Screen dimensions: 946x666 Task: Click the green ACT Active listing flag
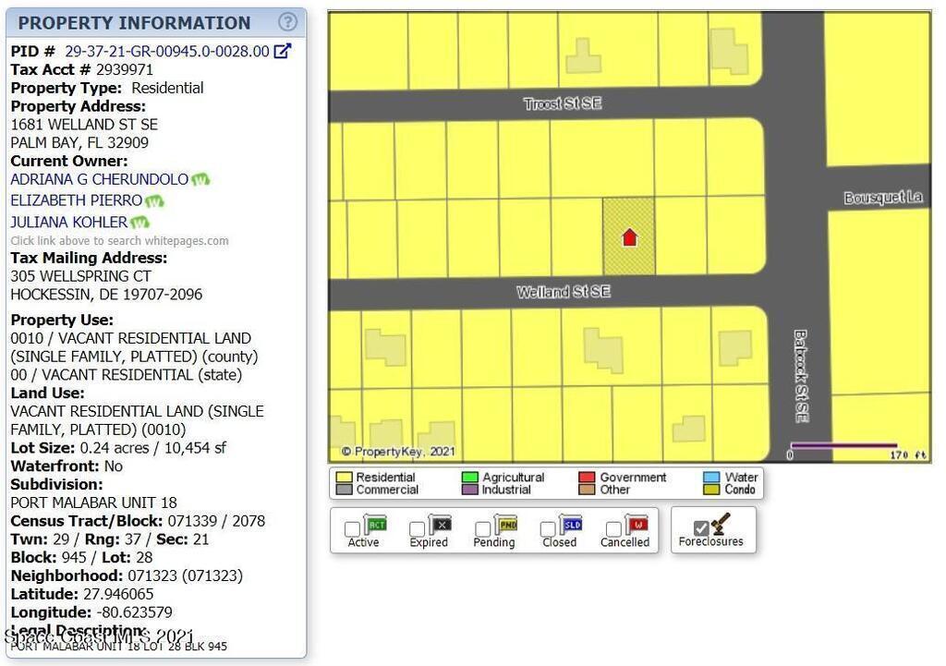pos(376,526)
